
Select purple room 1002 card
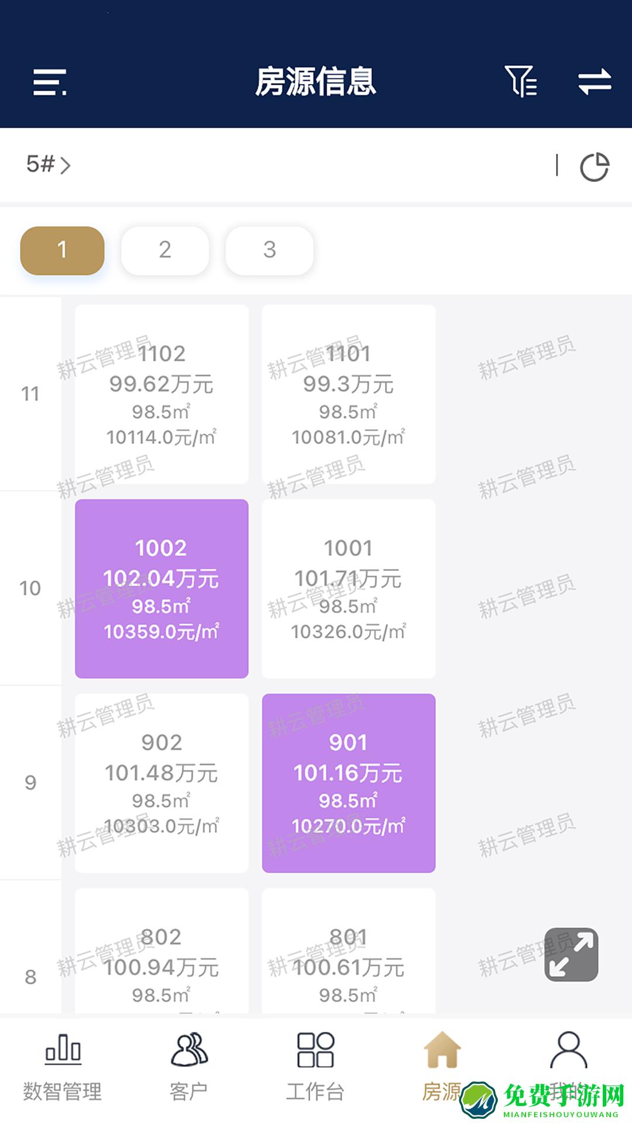coord(162,588)
